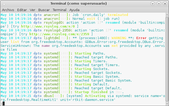Click 'Starting Basic System.' log entry

(x=97, y=77)
